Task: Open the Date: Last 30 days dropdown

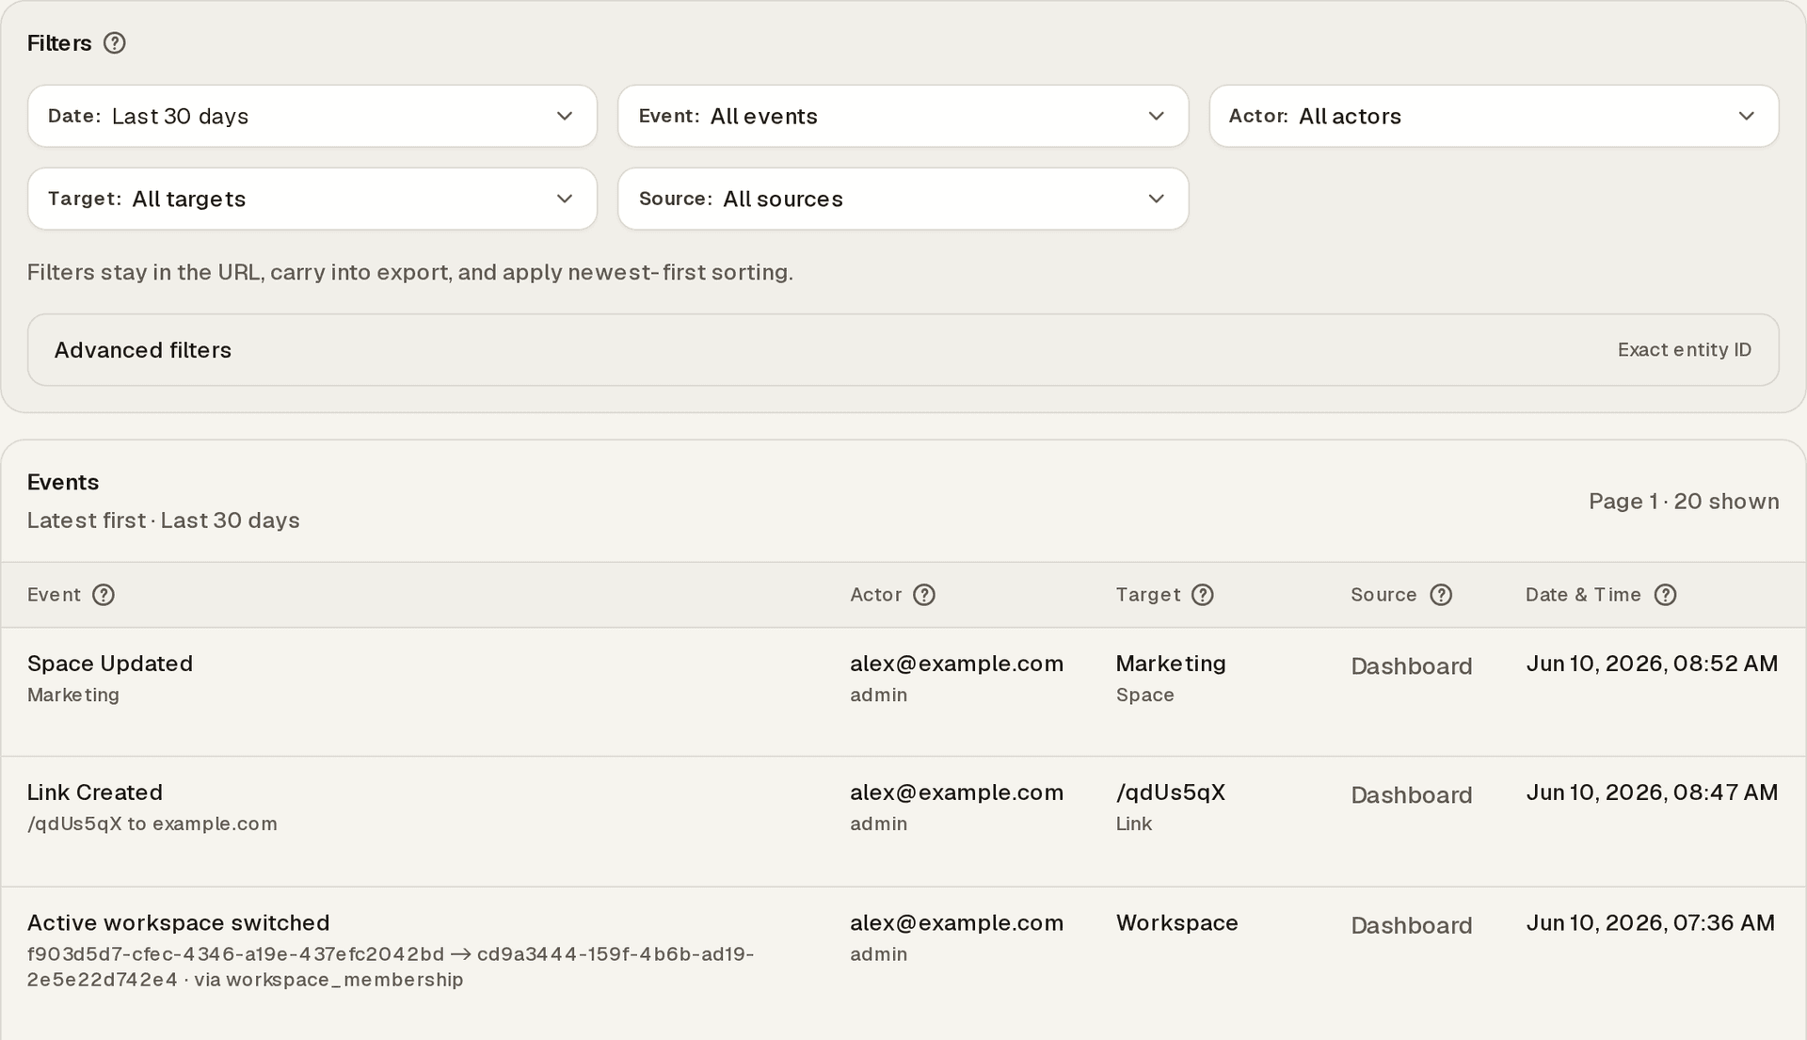Action: pyautogui.click(x=312, y=116)
